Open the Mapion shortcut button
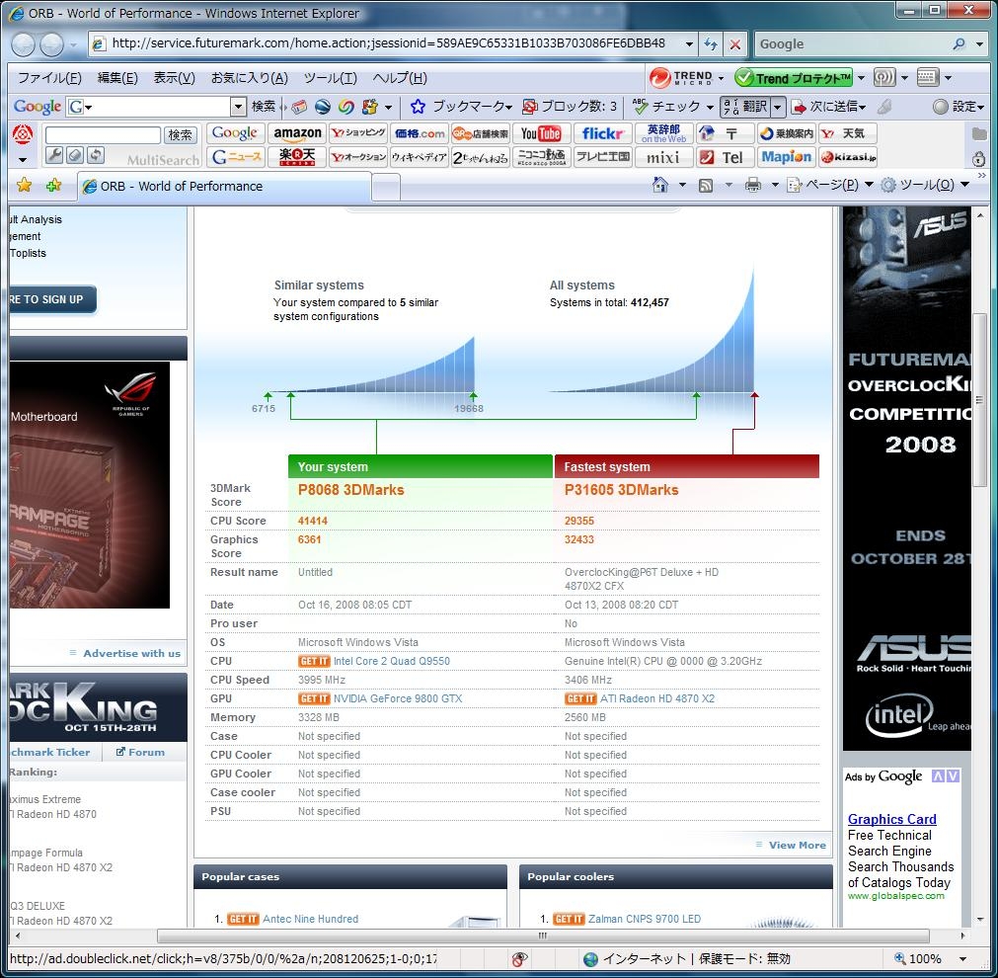This screenshot has height=978, width=998. 787,157
